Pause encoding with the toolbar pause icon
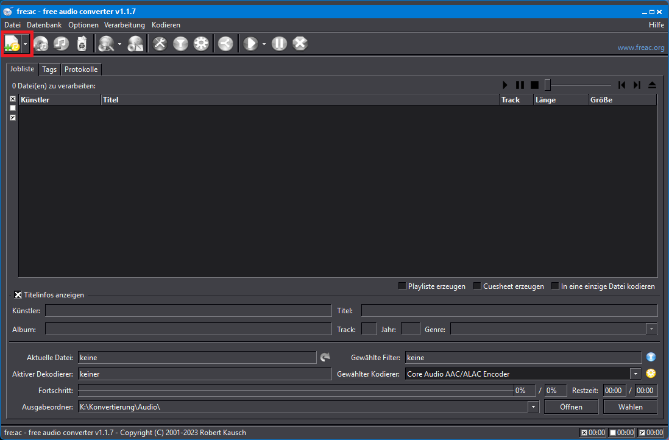The image size is (669, 440). (x=279, y=44)
